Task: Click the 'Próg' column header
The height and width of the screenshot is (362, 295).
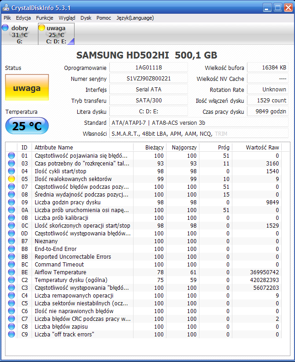Action: click(216, 147)
